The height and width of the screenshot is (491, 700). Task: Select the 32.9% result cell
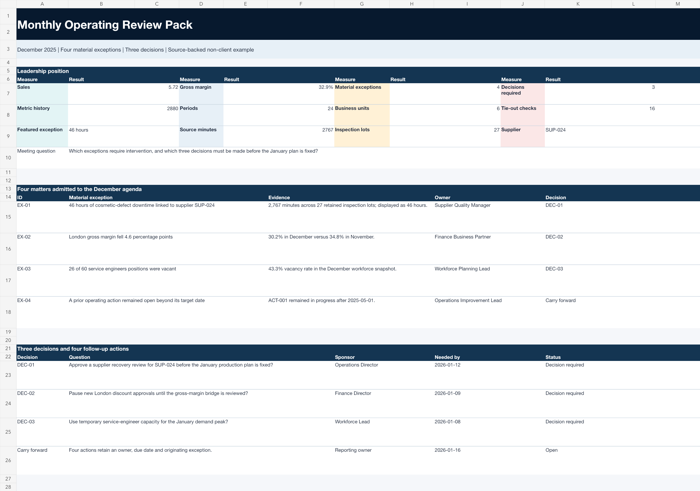point(279,94)
